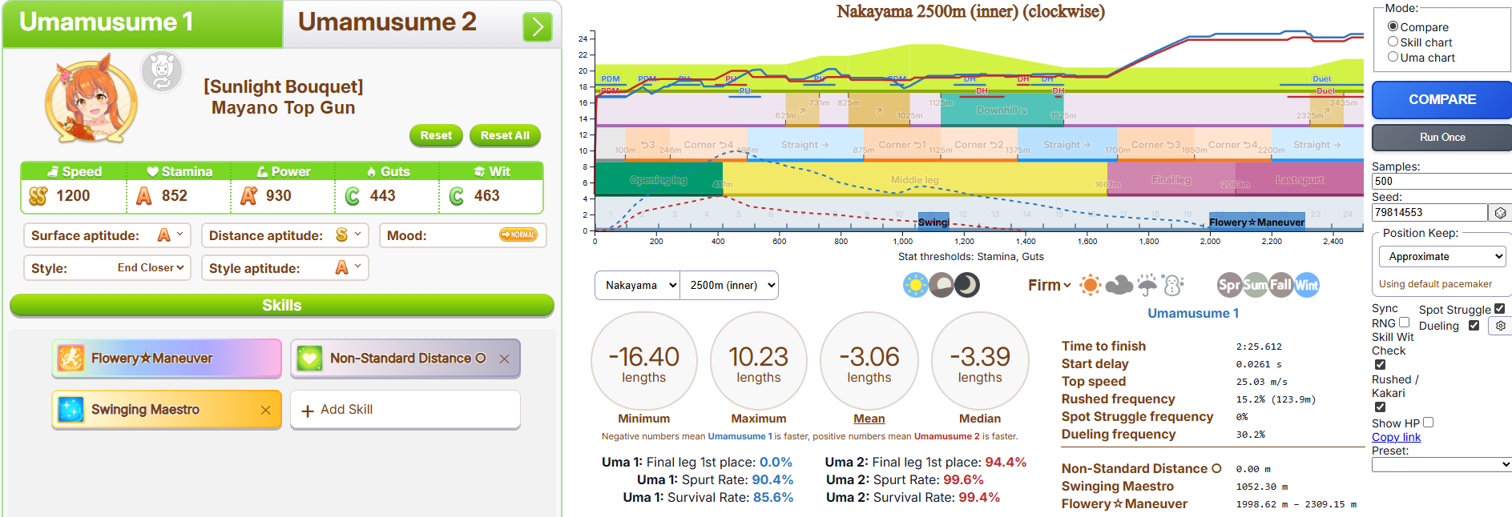1512x517 pixels.
Task: Click the Reset button
Action: pyautogui.click(x=436, y=135)
